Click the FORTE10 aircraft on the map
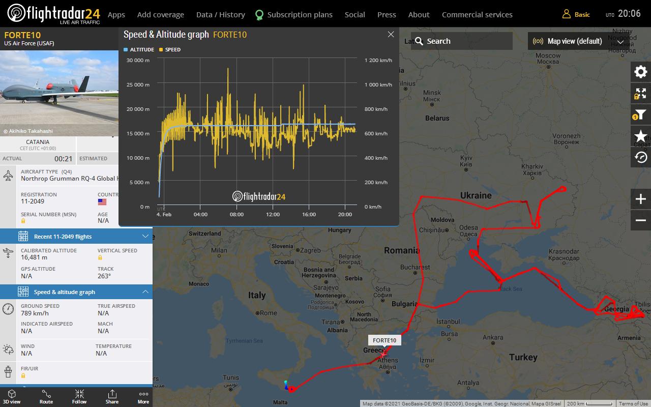 click(x=383, y=354)
